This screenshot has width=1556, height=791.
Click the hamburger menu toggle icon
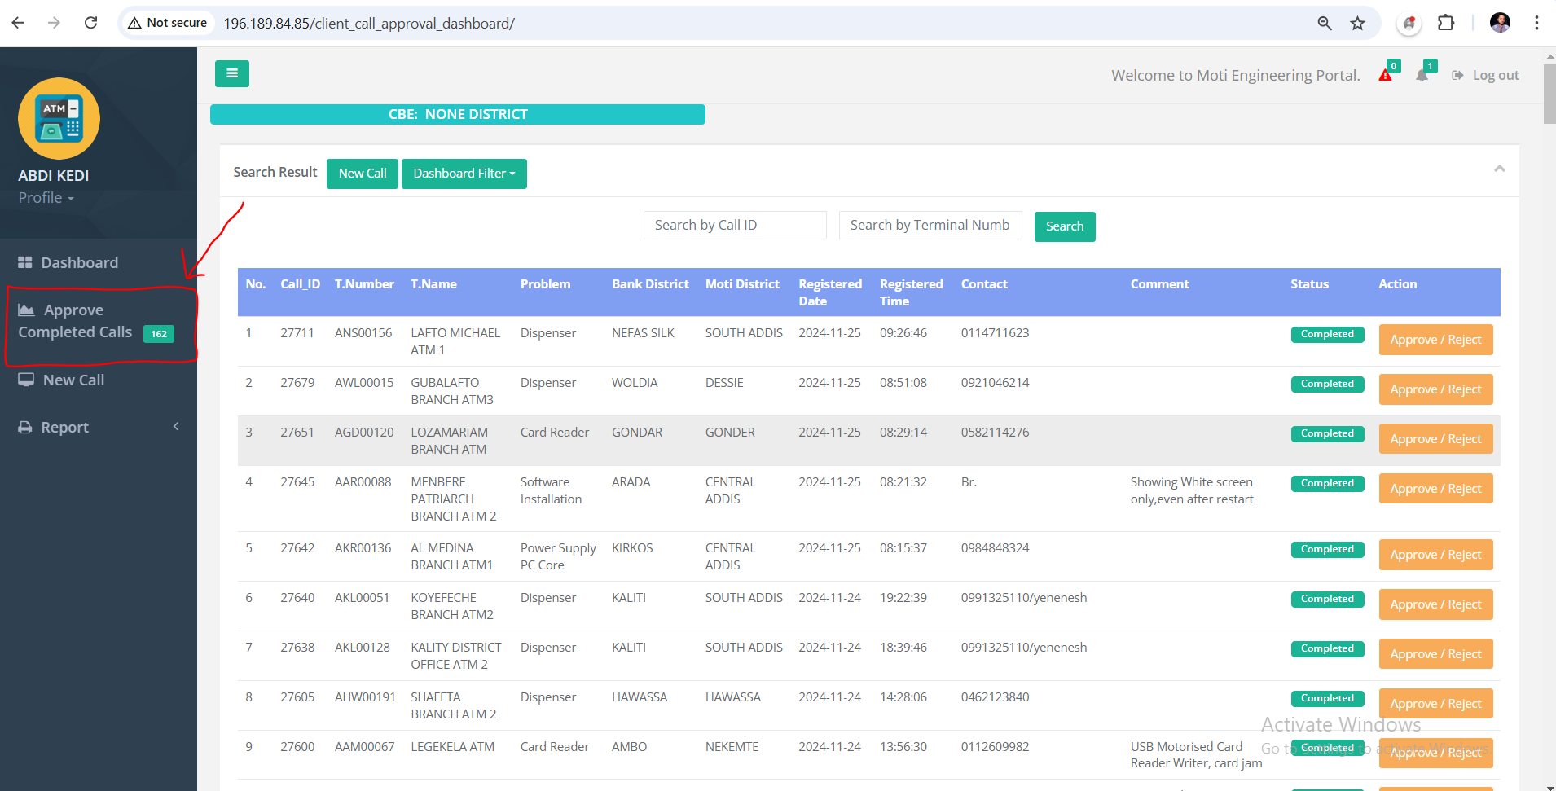pos(232,73)
